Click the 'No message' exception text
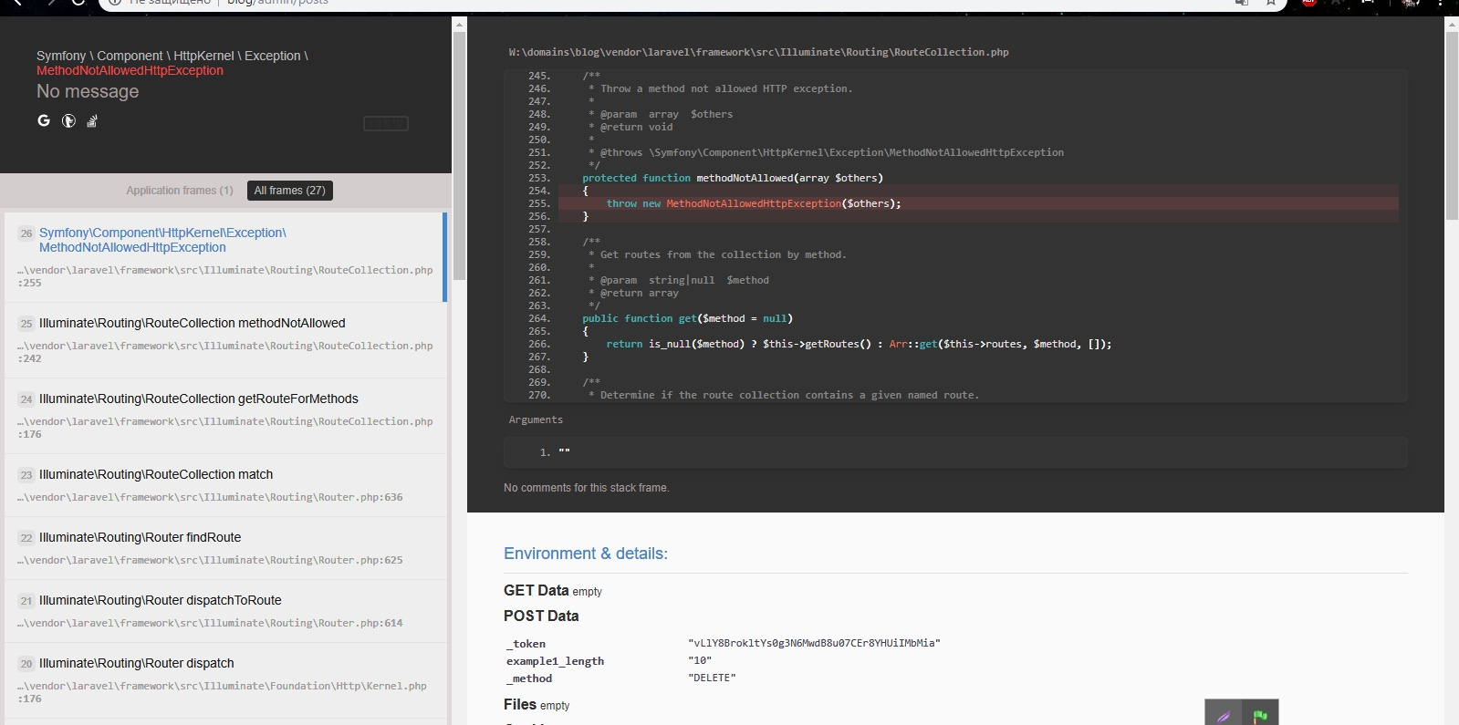Viewport: 1459px width, 725px height. point(88,91)
